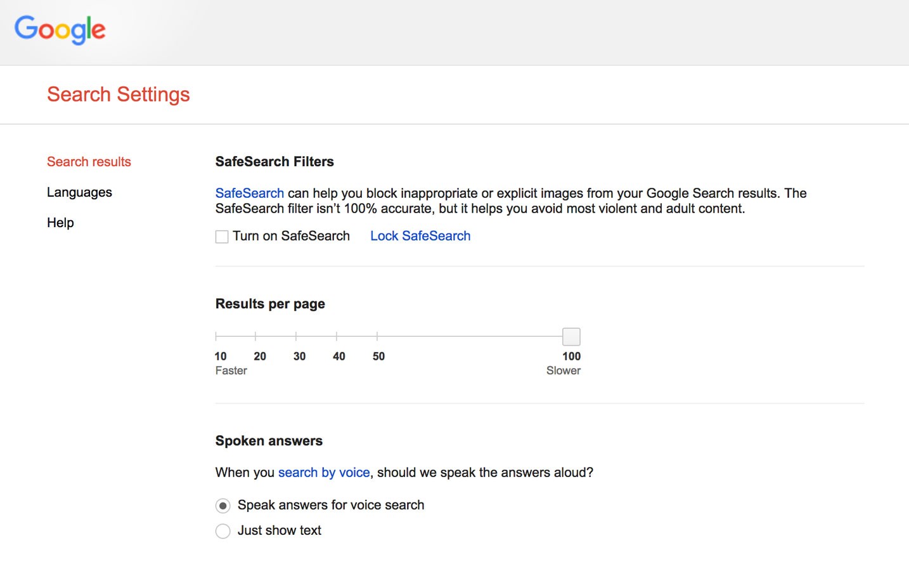Image resolution: width=909 pixels, height=564 pixels.
Task: Set results per page to 10
Action: (x=216, y=336)
